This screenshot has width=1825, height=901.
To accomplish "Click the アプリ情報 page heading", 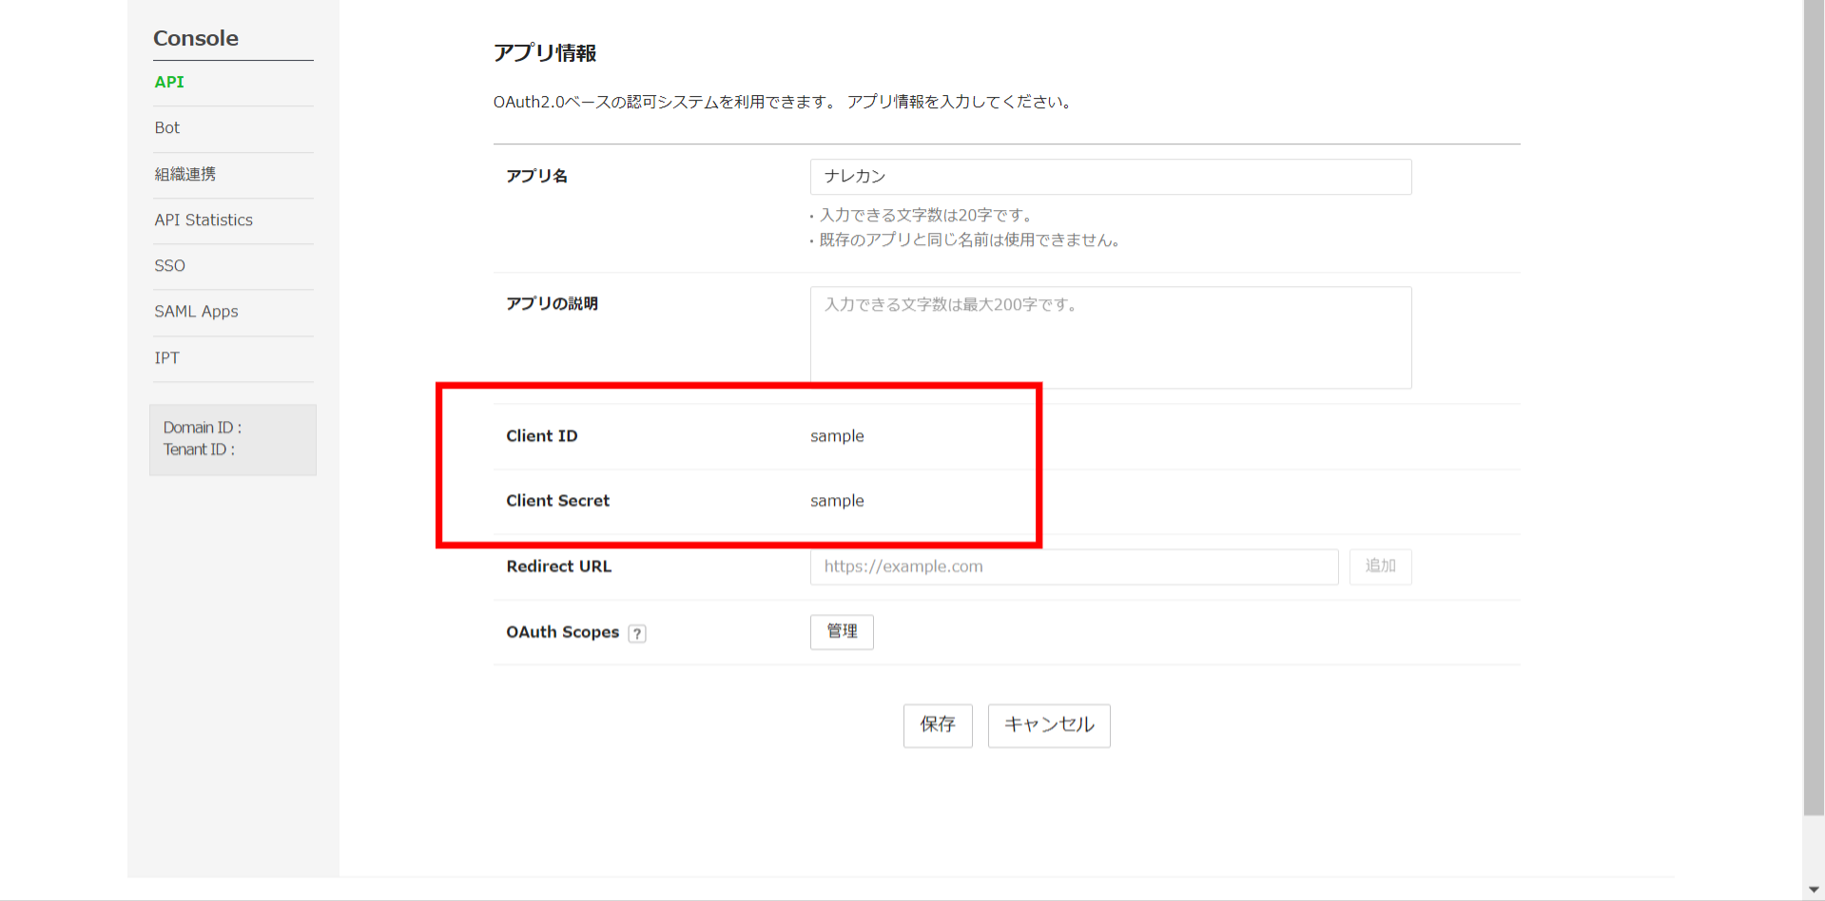I will pos(545,53).
